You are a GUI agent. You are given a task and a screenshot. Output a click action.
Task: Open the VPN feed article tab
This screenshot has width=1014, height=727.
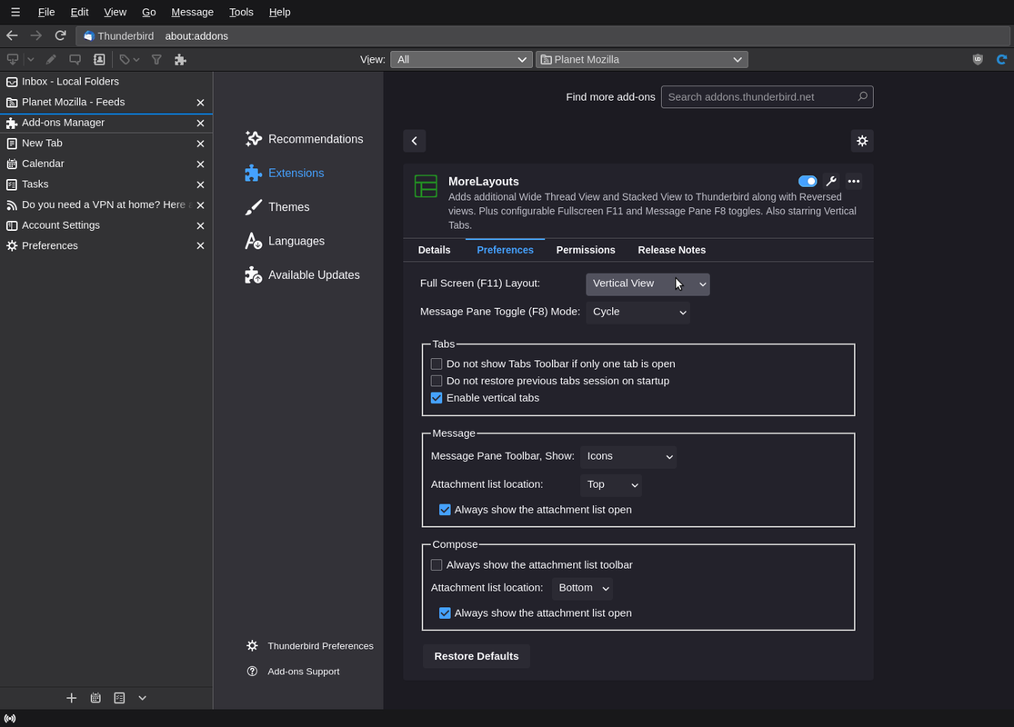point(97,204)
